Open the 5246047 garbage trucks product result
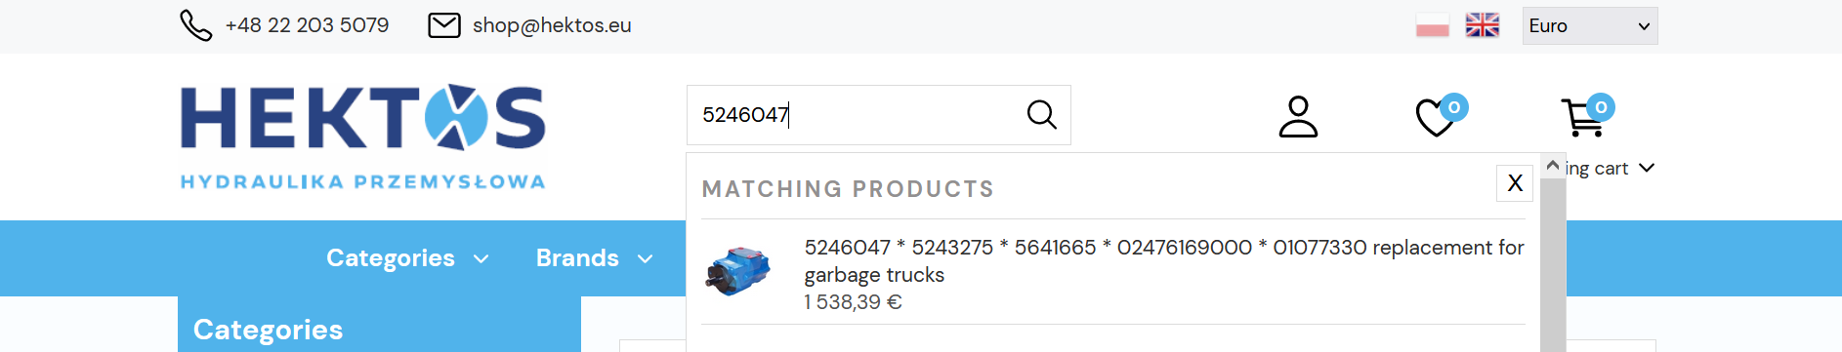Screen dimensions: 1842x352 (1164, 261)
